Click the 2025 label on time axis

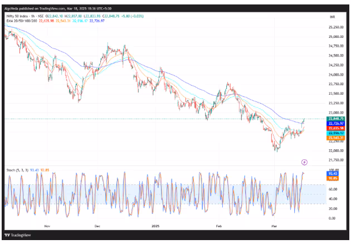[x=155, y=227]
